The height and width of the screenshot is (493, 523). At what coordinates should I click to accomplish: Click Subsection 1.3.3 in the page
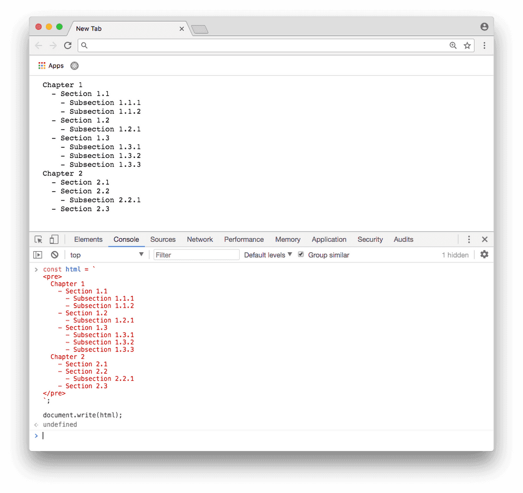pos(105,165)
